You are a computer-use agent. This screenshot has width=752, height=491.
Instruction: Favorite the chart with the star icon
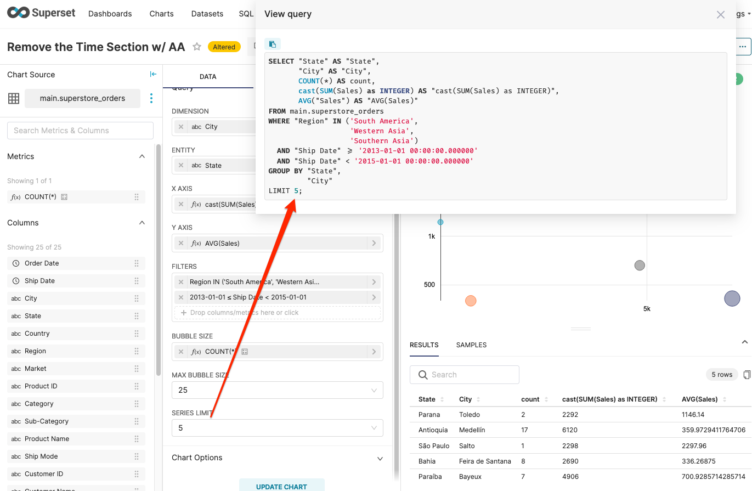(x=197, y=47)
